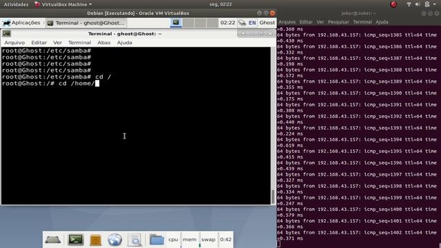
Task: Open Aplicações menu in Debian panel
Action: click(x=22, y=23)
